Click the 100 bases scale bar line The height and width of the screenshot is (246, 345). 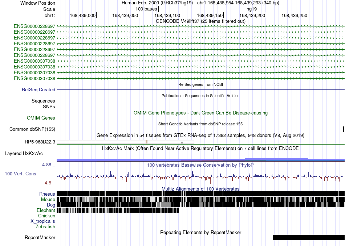(201, 9)
